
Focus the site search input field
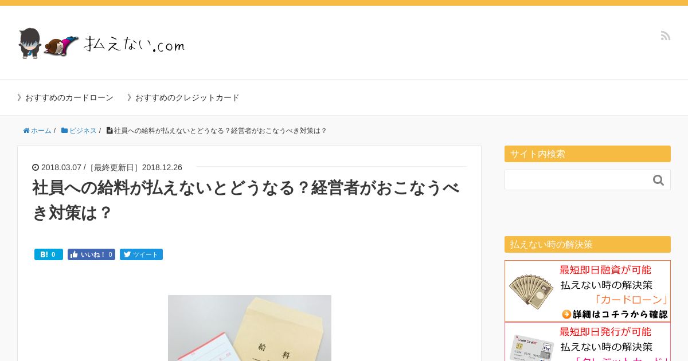578,180
